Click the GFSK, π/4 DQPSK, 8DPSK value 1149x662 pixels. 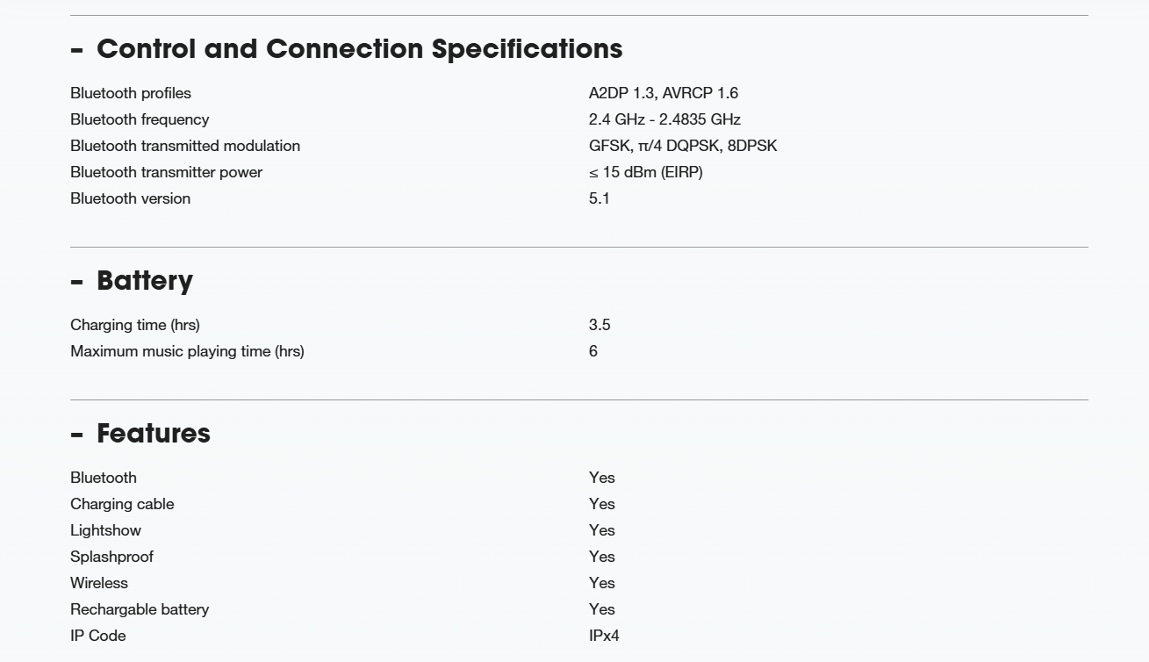[683, 146]
